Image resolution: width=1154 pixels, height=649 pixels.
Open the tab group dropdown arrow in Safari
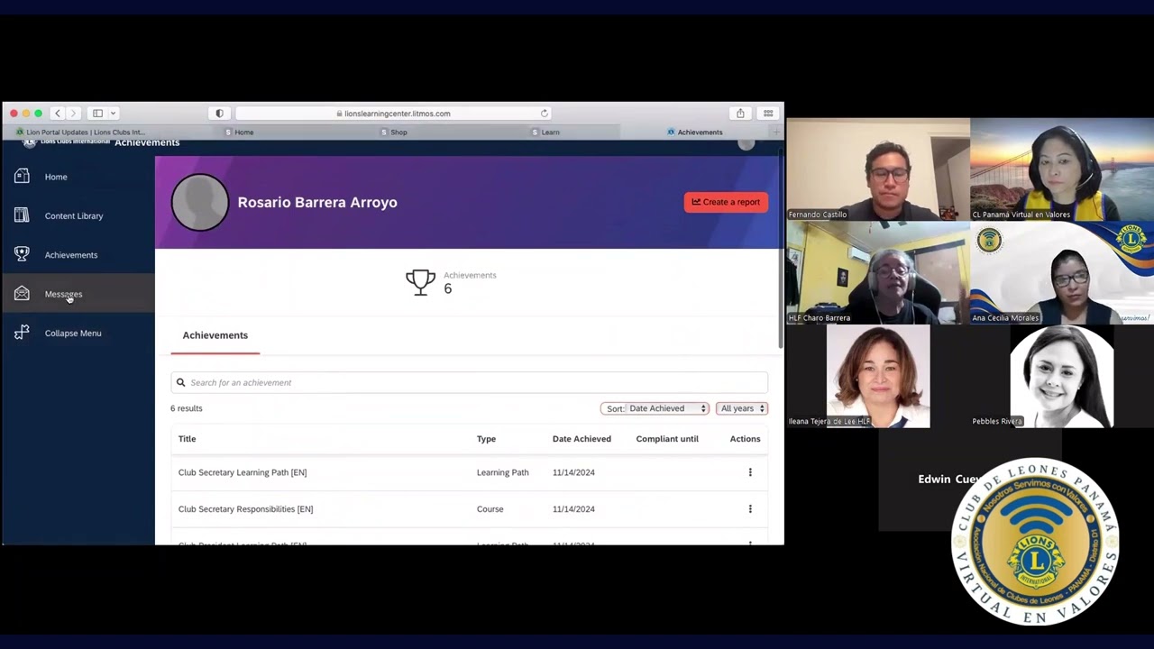coord(113,114)
